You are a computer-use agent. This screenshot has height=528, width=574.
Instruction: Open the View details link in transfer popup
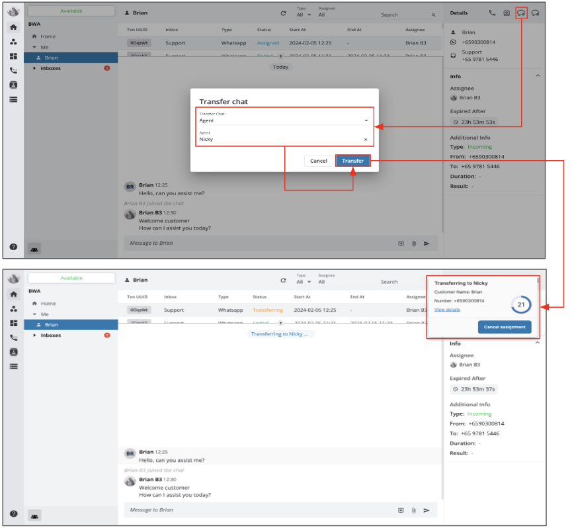pyautogui.click(x=447, y=310)
